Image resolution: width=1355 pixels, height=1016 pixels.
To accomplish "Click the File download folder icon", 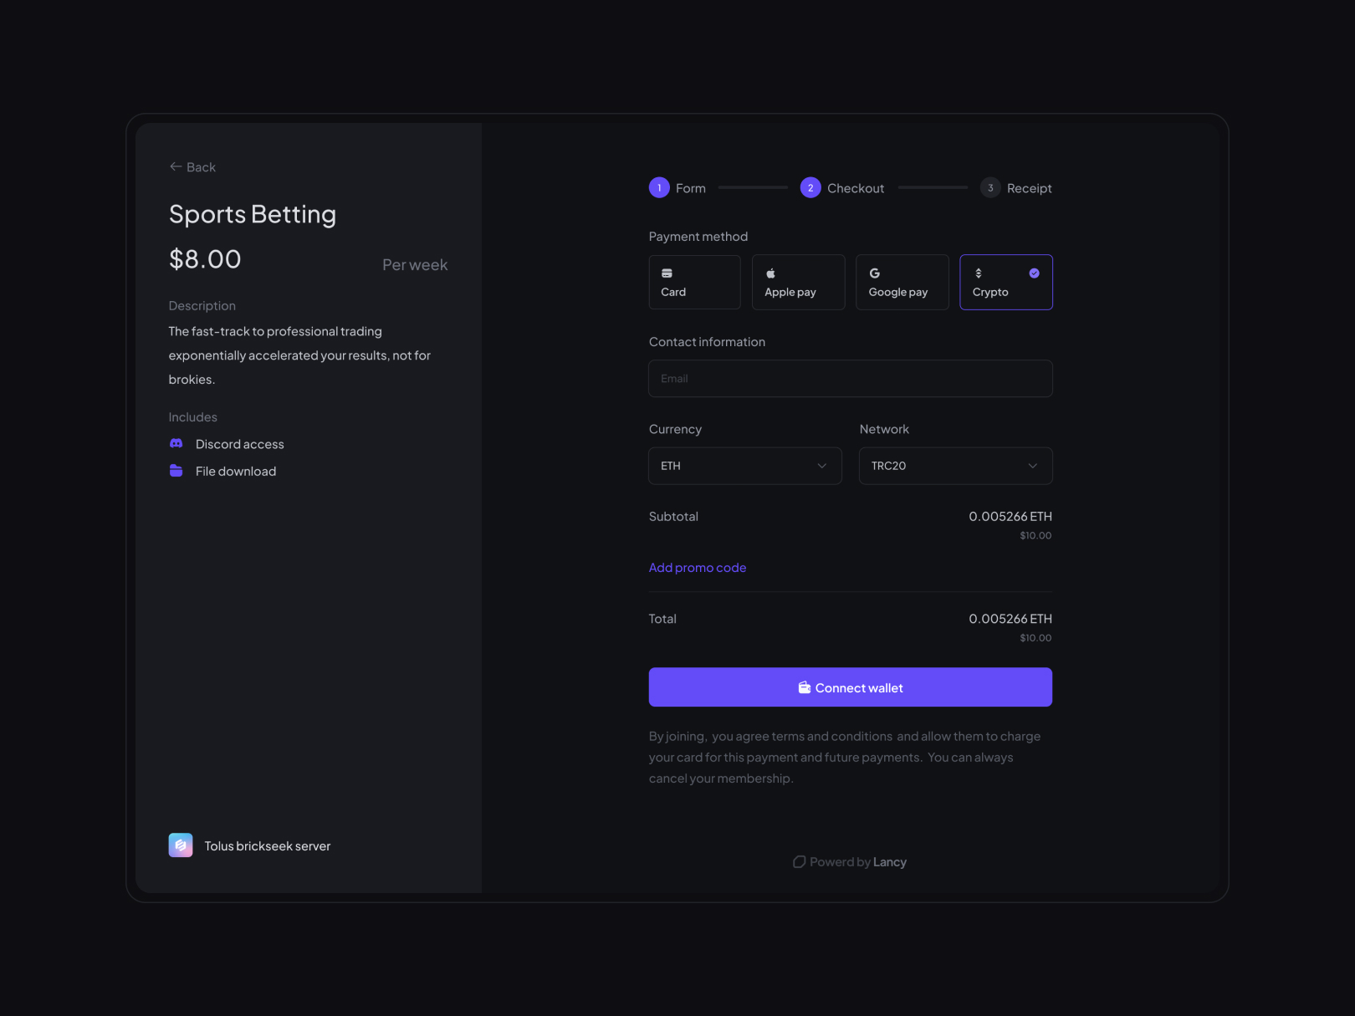I will (x=176, y=471).
